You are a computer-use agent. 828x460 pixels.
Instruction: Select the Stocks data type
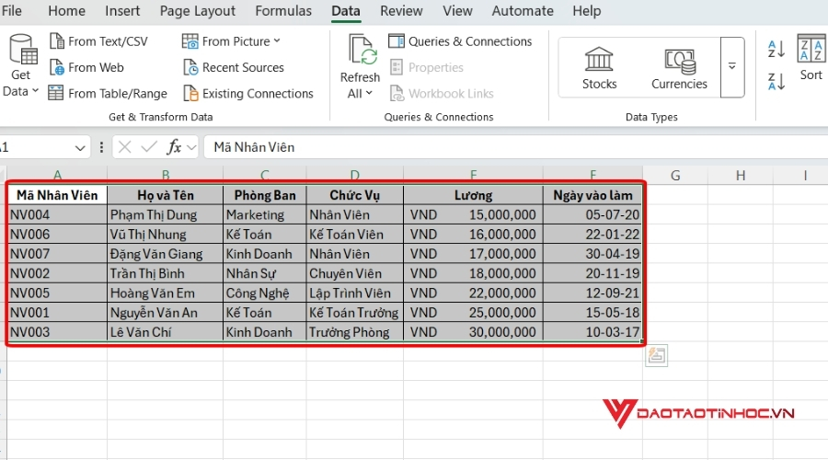point(599,68)
